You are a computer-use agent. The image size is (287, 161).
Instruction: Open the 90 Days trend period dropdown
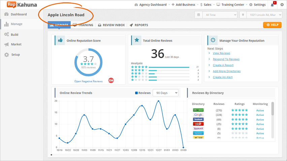tap(165, 93)
